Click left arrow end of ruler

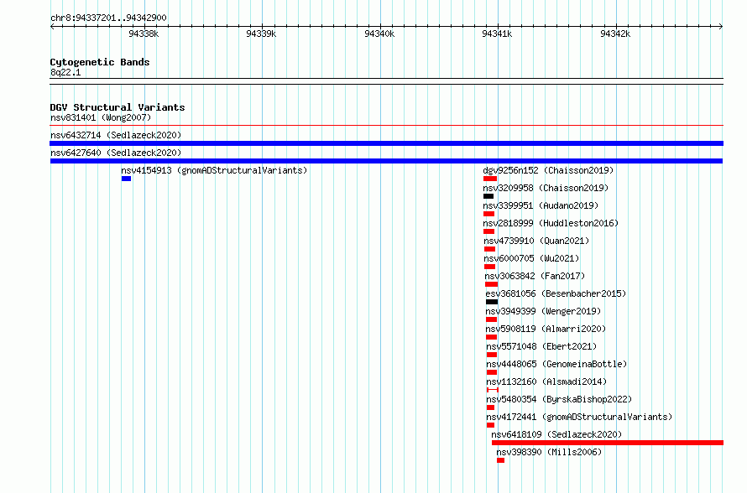[52, 26]
